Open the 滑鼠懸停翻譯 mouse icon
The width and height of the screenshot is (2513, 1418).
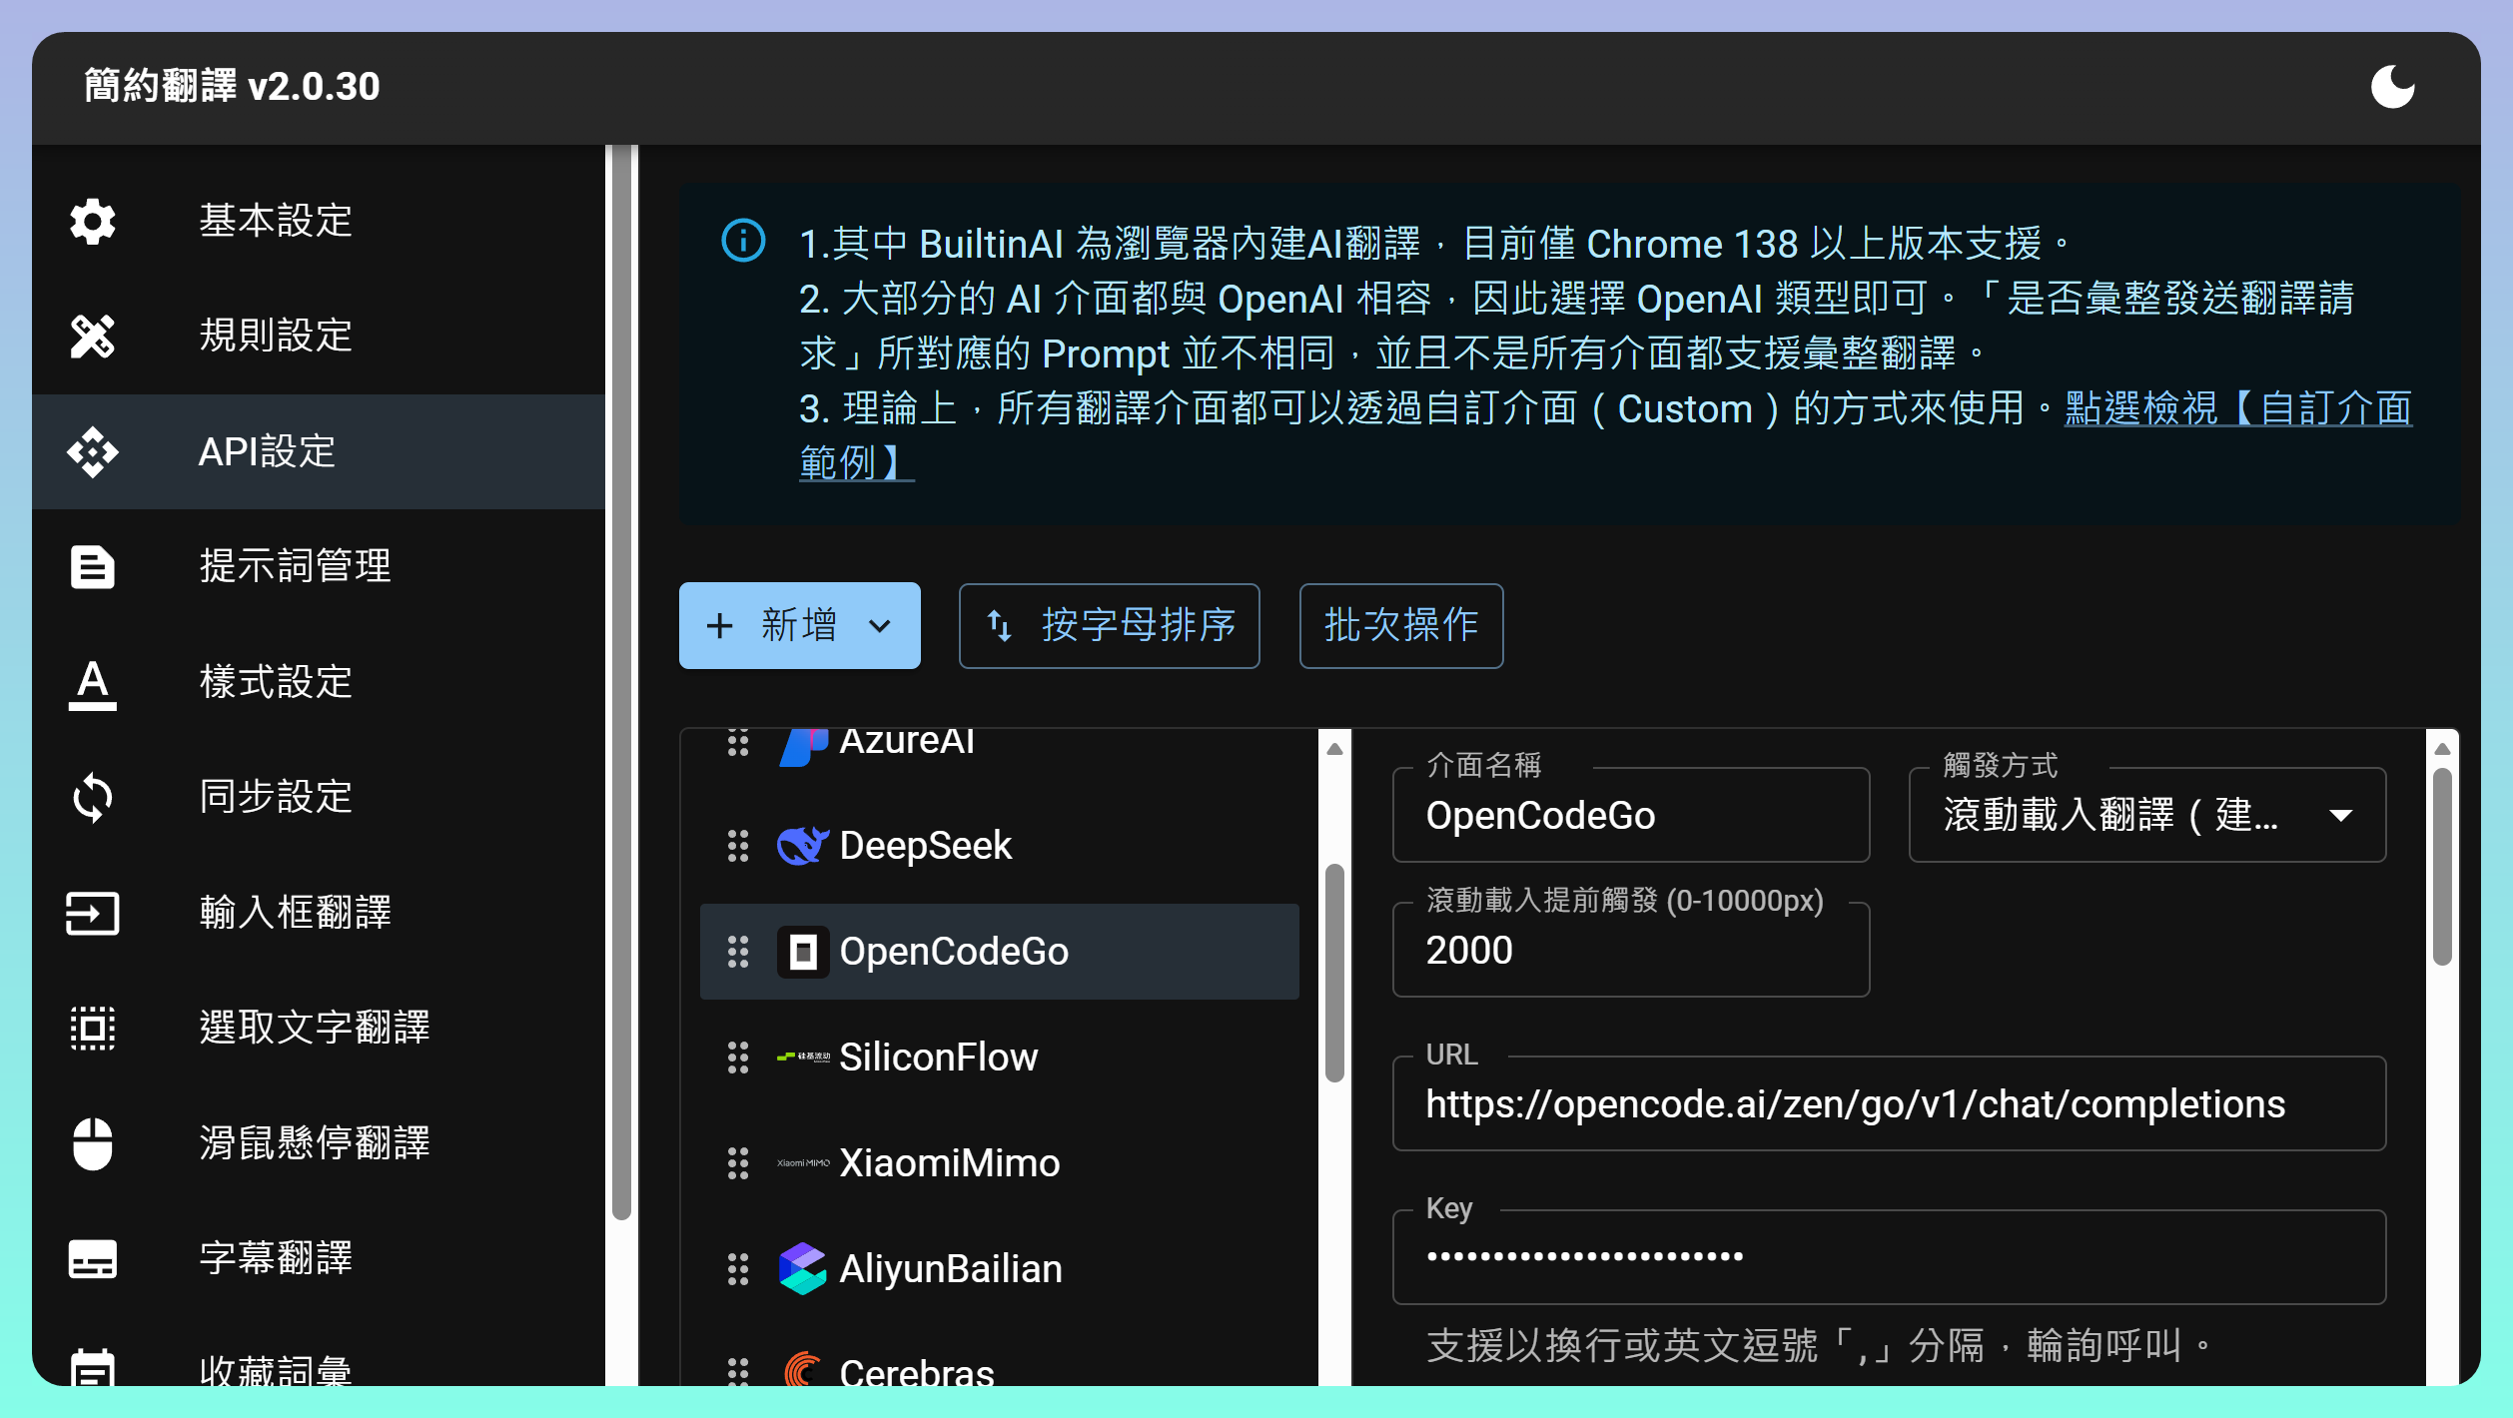click(x=93, y=1143)
